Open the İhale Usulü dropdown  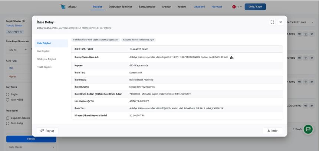tap(31, 147)
